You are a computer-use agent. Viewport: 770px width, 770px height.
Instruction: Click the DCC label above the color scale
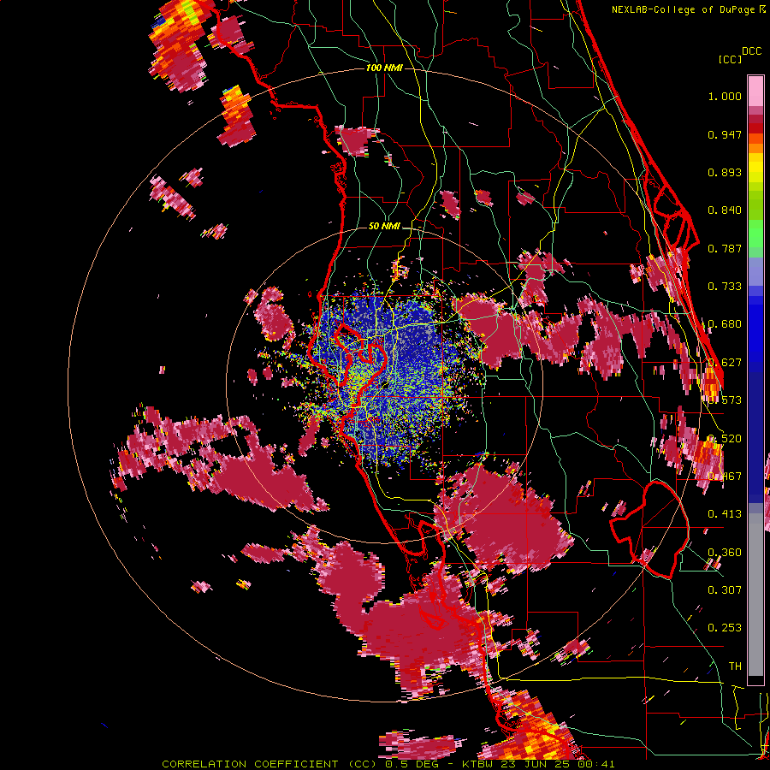(752, 51)
